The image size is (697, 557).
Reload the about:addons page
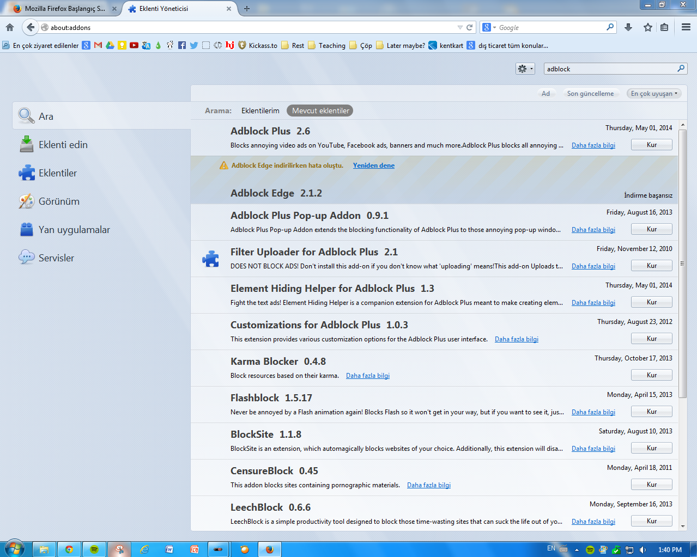pos(469,27)
